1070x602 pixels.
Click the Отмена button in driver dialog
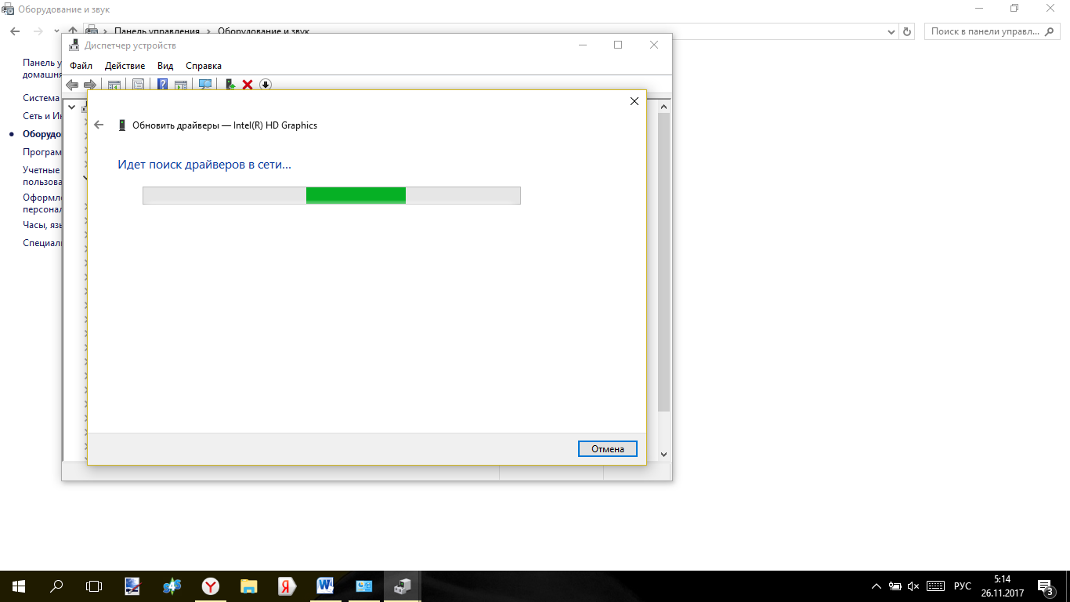(x=608, y=449)
